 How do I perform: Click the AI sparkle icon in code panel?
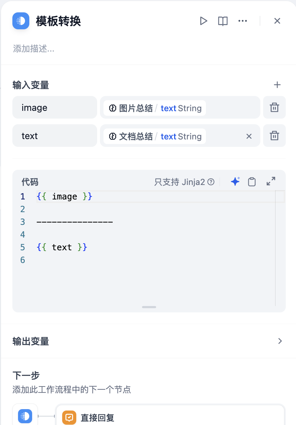[235, 181]
